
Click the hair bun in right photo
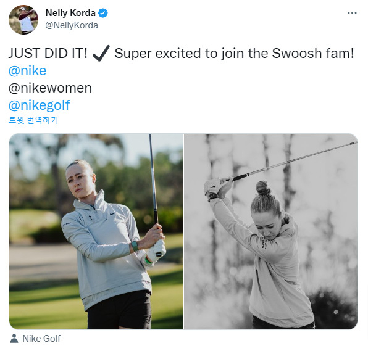(x=263, y=188)
